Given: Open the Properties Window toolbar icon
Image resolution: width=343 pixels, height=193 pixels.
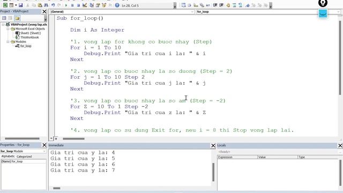Looking at the screenshot, I should tap(98, 5).
